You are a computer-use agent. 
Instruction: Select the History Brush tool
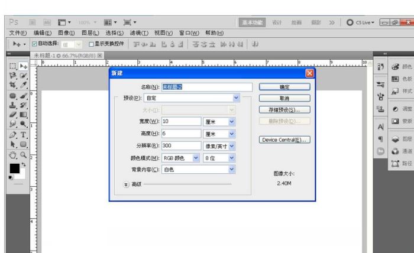tap(23, 105)
